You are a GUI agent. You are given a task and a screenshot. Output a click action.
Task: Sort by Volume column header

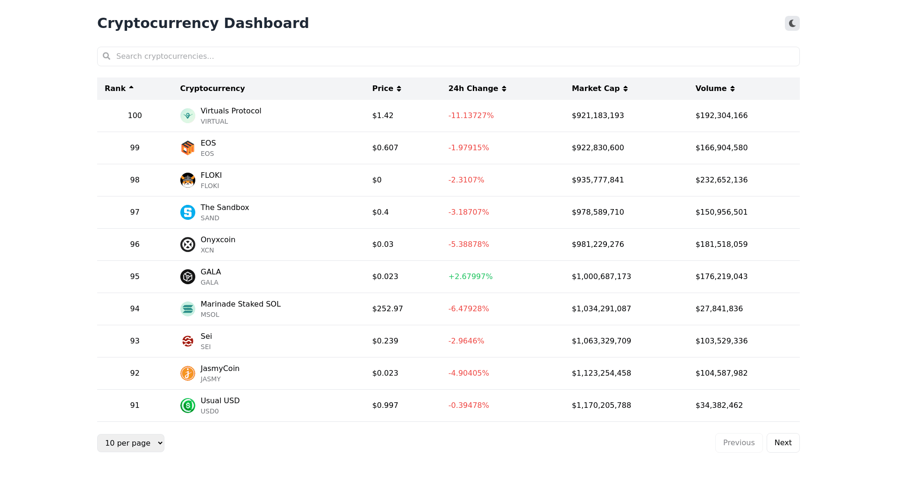(715, 89)
